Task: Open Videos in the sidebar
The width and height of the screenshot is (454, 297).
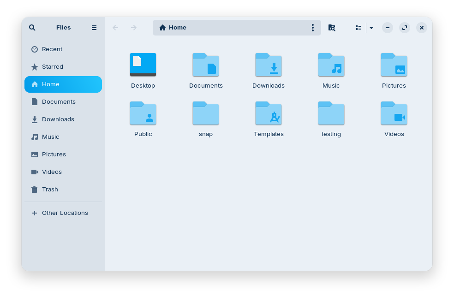Action: [x=63, y=172]
